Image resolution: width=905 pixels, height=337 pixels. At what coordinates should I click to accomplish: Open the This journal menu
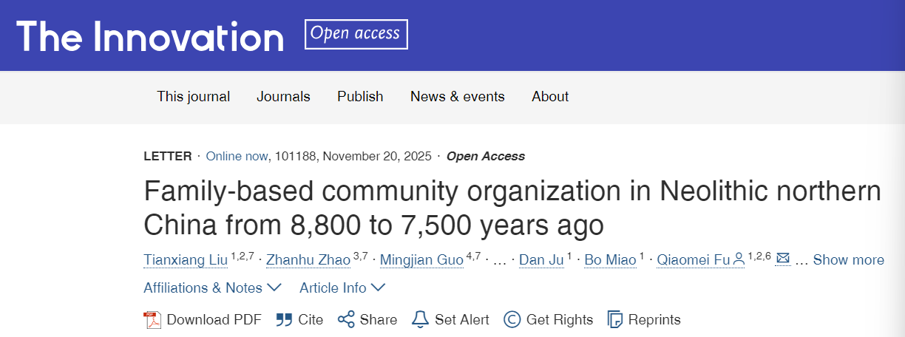[193, 97]
